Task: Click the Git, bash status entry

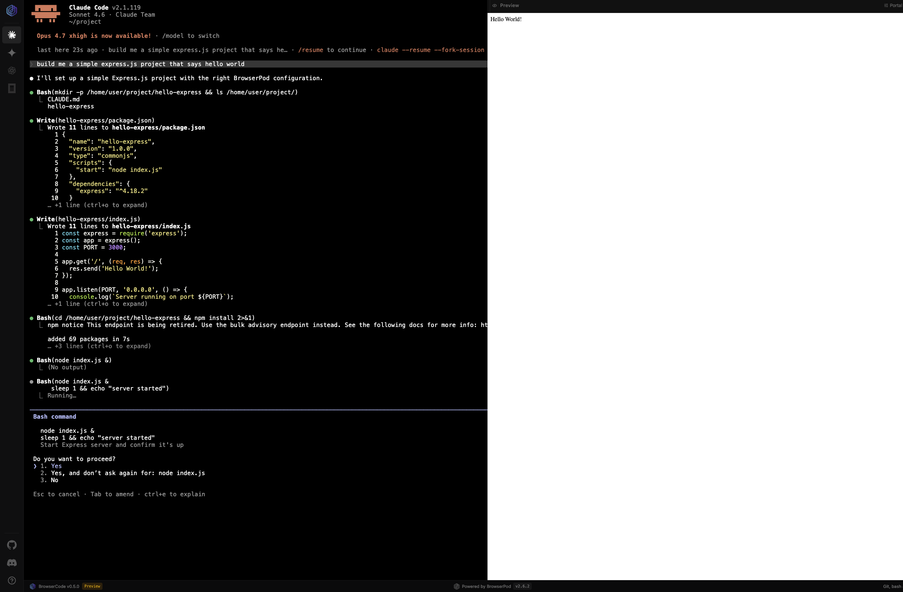Action: [892, 586]
